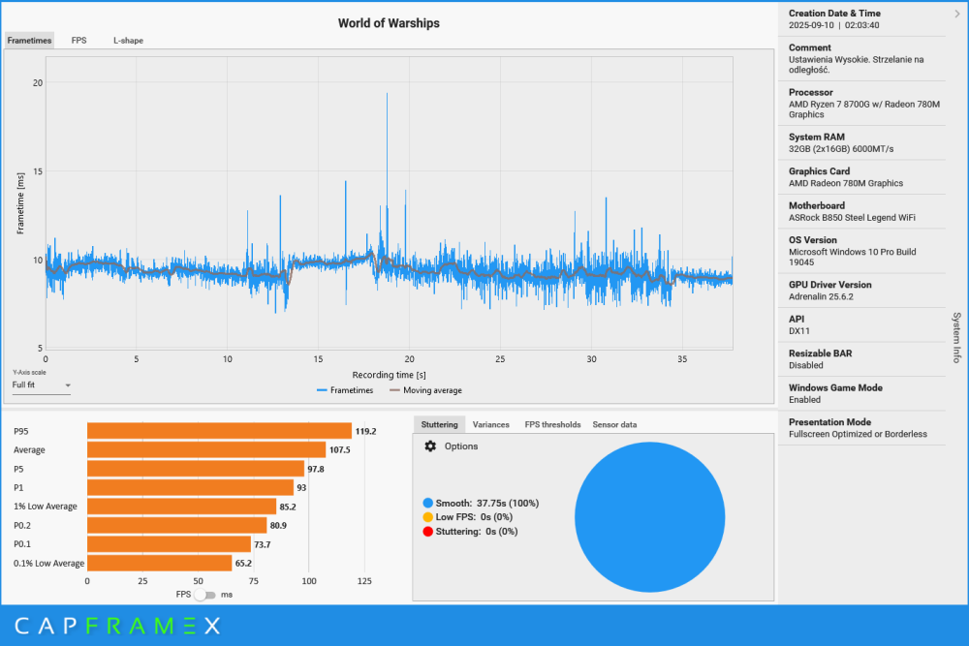Click the P0.1 bar
The width and height of the screenshot is (969, 646).
pos(169,544)
